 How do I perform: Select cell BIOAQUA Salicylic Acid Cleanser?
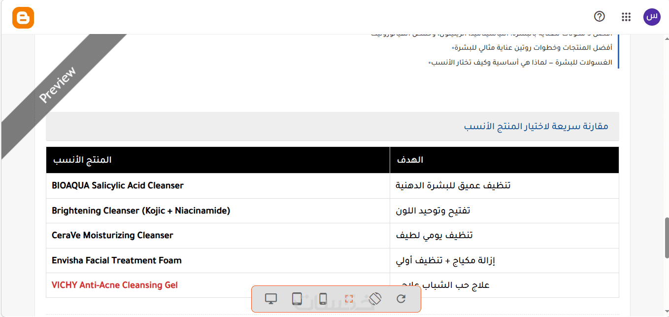[218, 186]
